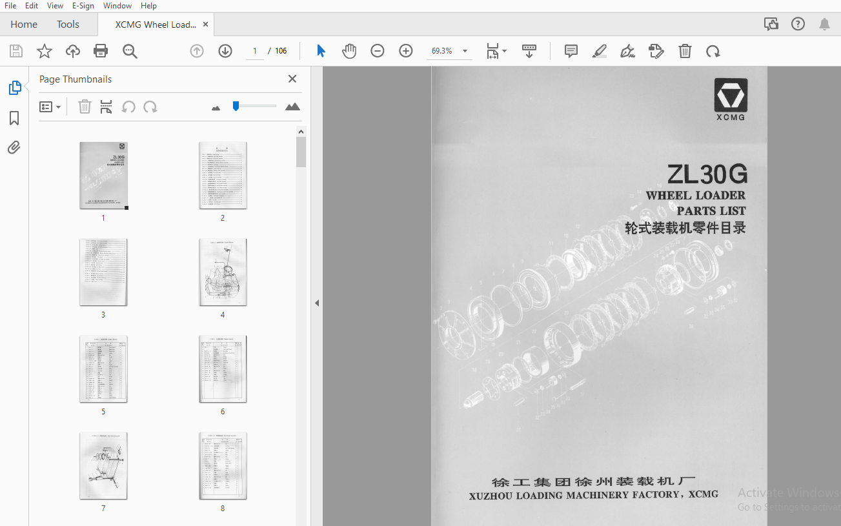
Task: Reduce thumbnail size with small mountain icon
Action: [216, 108]
